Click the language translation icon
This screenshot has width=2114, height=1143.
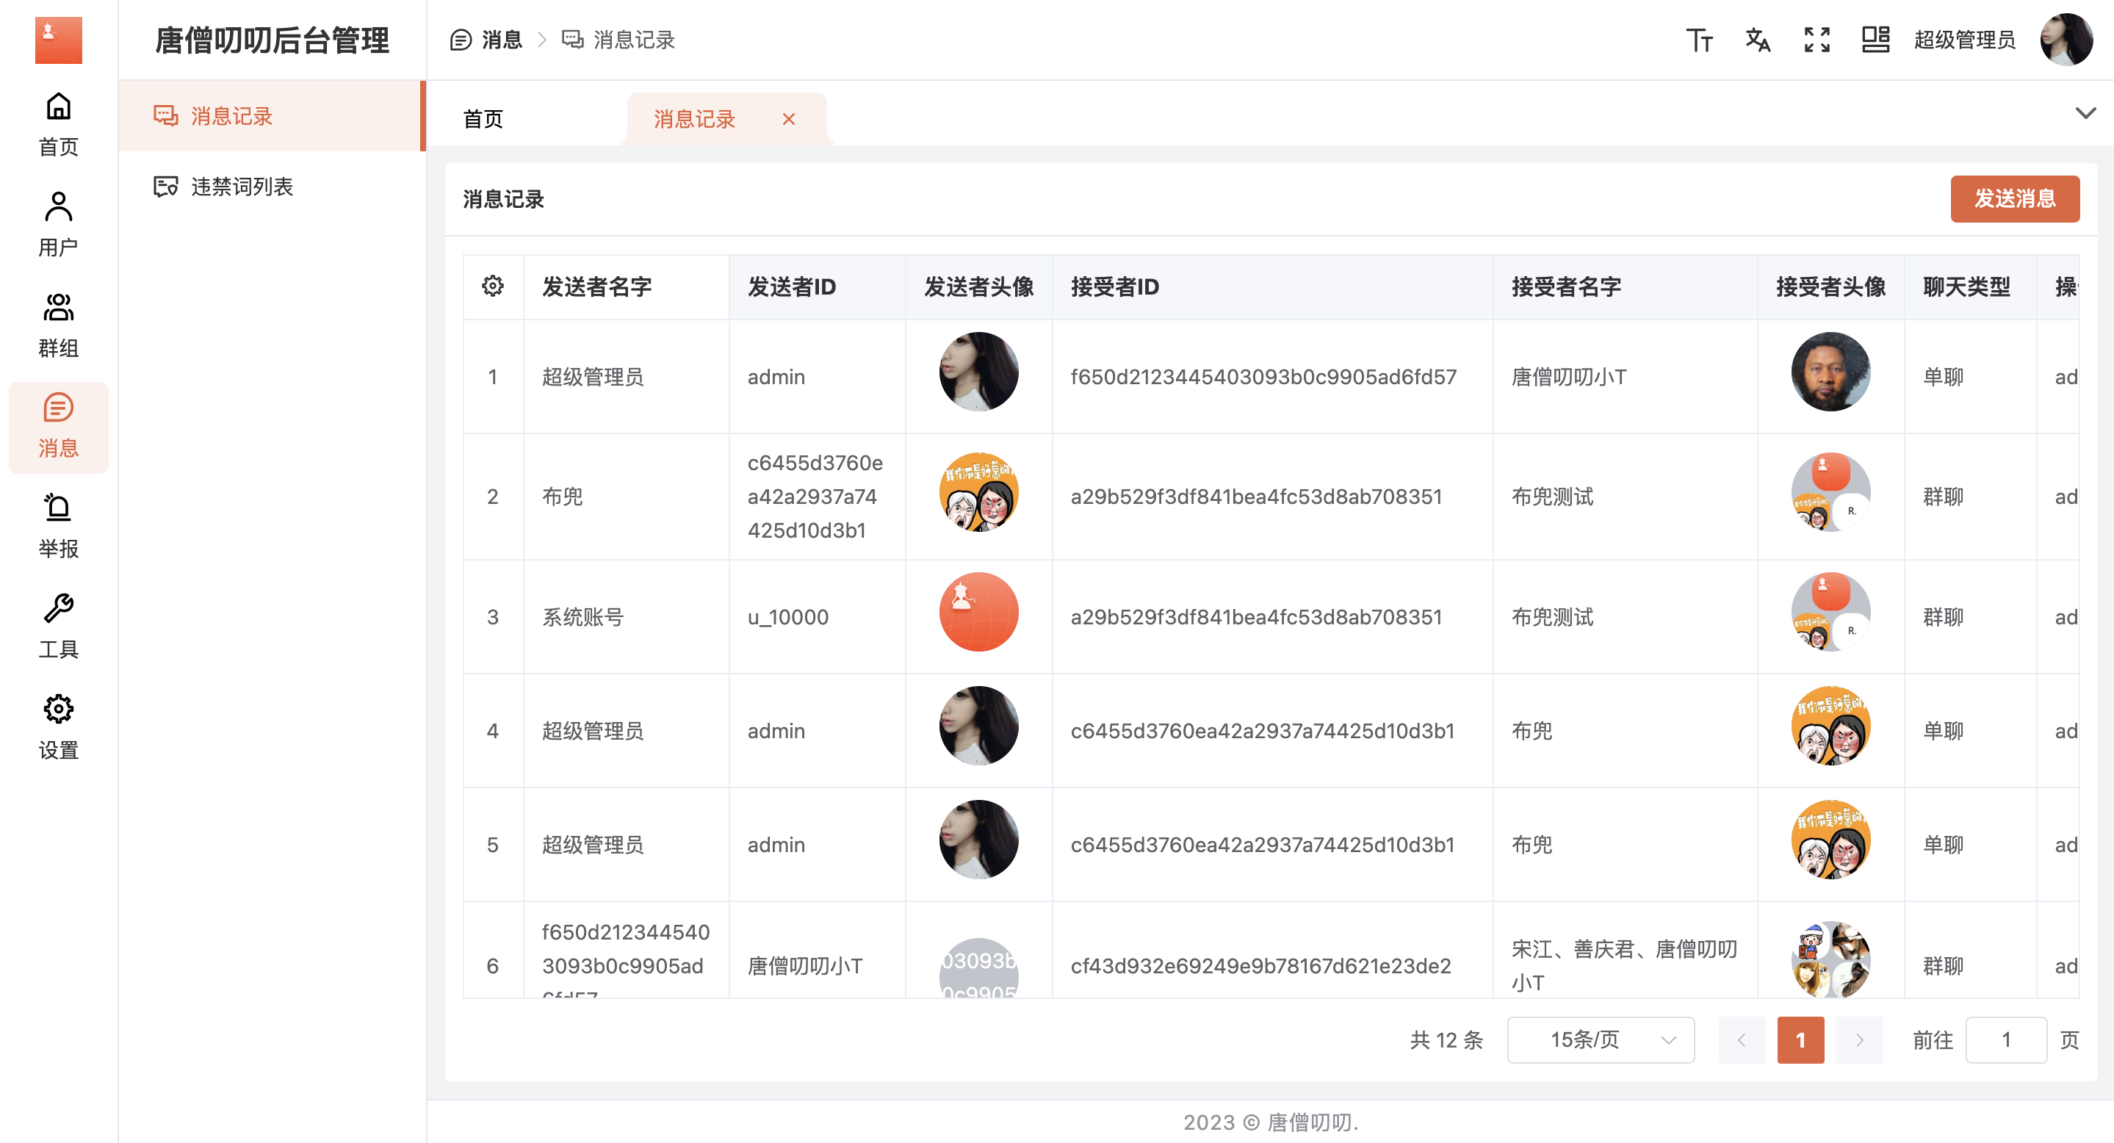pos(1757,40)
